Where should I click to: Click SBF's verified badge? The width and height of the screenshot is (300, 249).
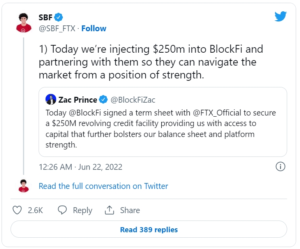(x=59, y=17)
